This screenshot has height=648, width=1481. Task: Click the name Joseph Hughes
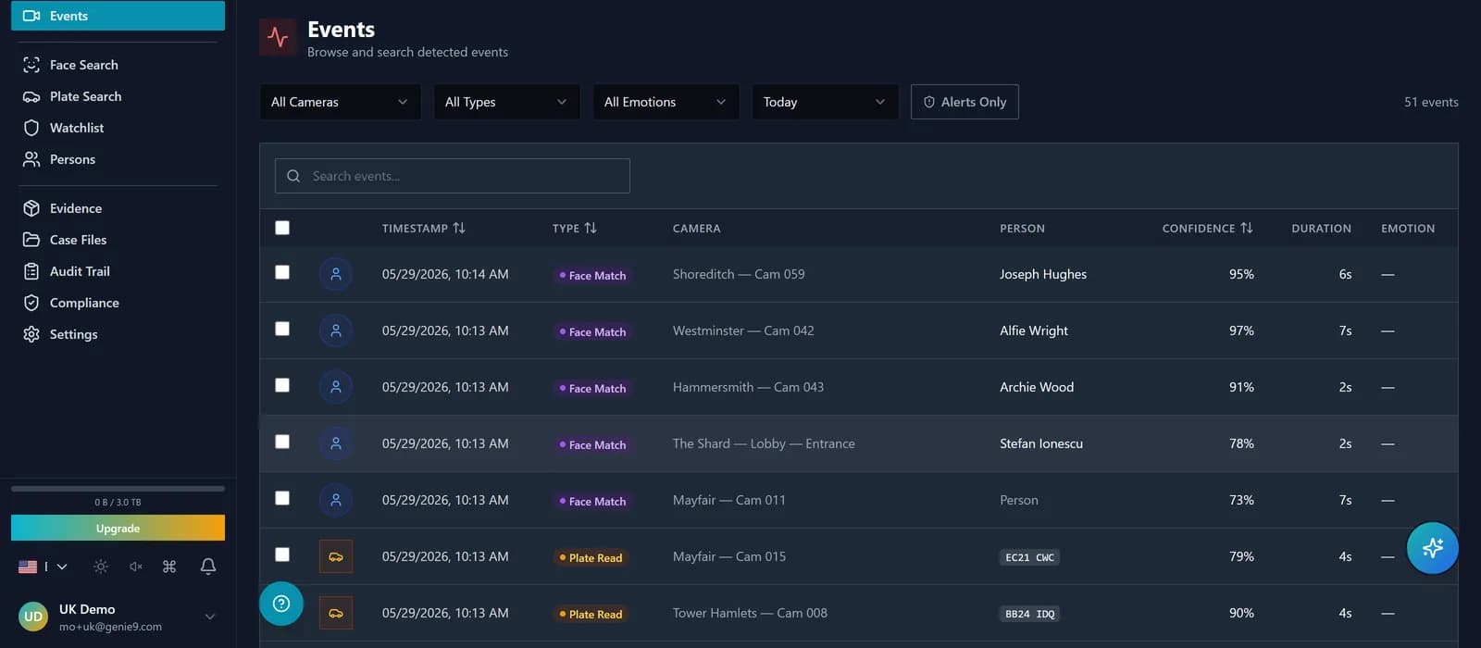pos(1043,274)
